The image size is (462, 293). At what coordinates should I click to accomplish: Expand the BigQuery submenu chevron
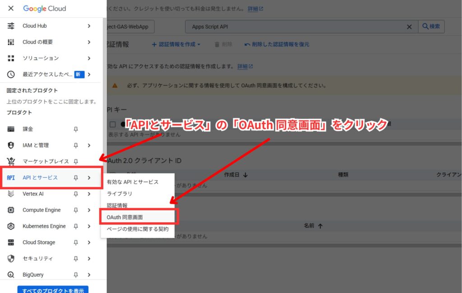coord(89,275)
